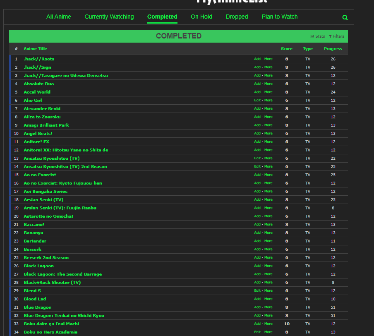Open .hack//Tasogare no Udewa Densetsu title
This screenshot has height=336, width=374.
pos(66,75)
